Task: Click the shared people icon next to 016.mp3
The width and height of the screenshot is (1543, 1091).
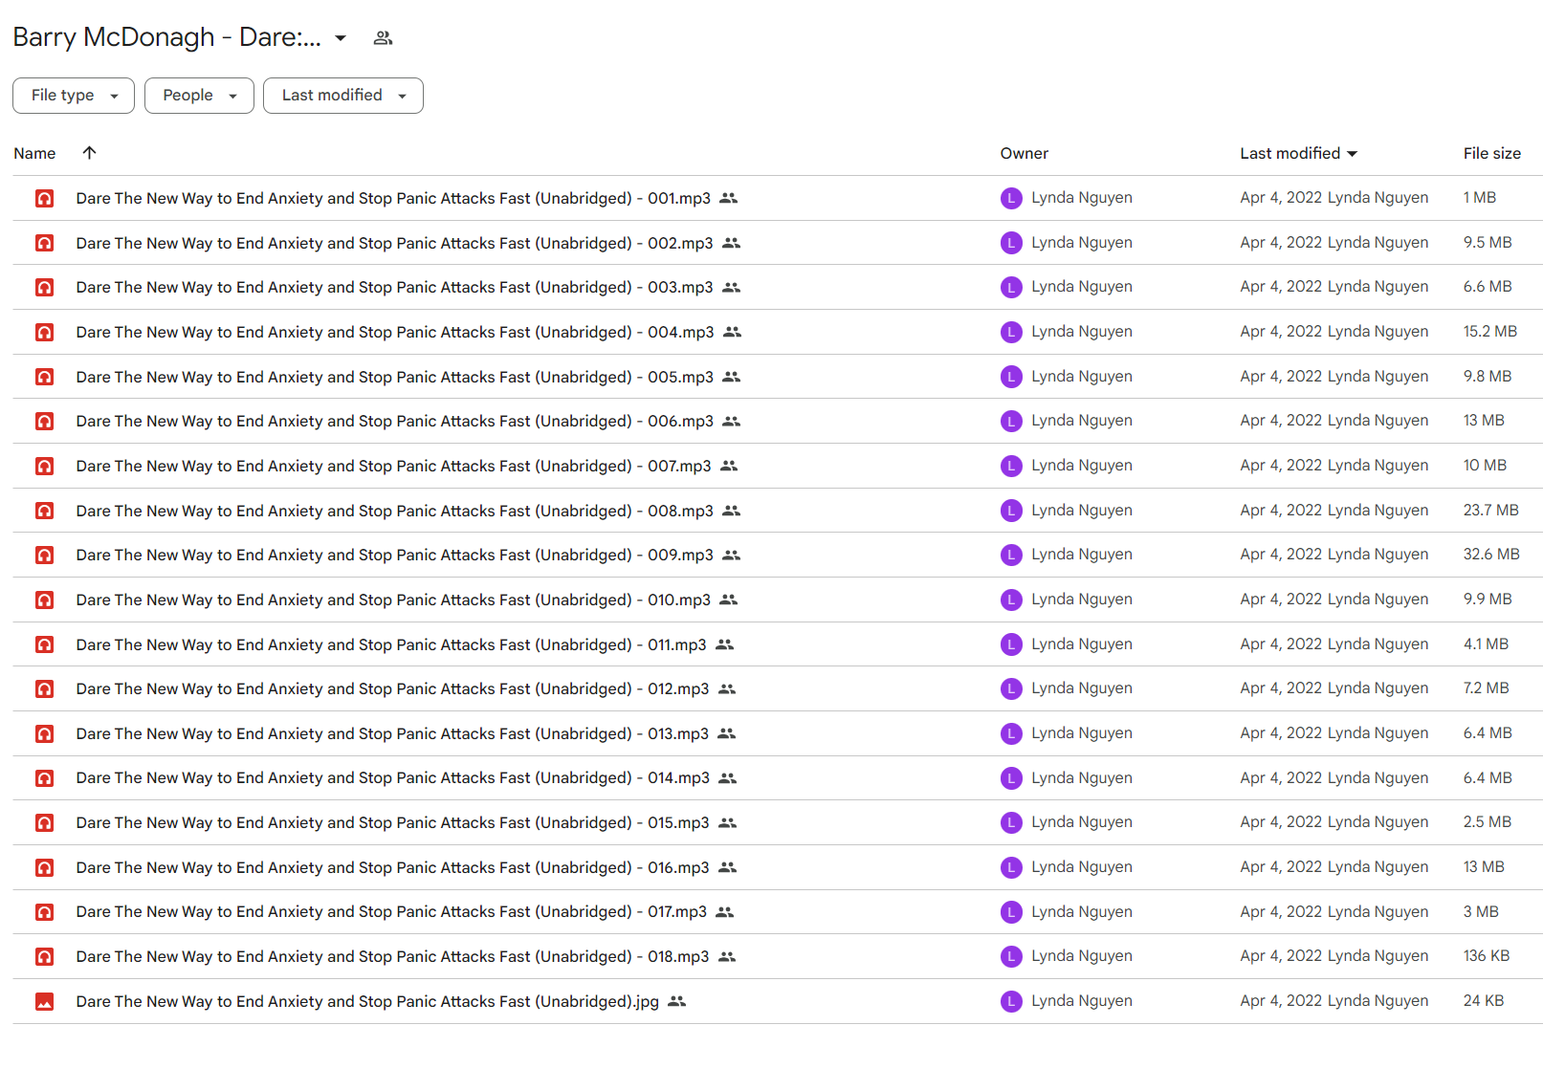Action: point(728,867)
